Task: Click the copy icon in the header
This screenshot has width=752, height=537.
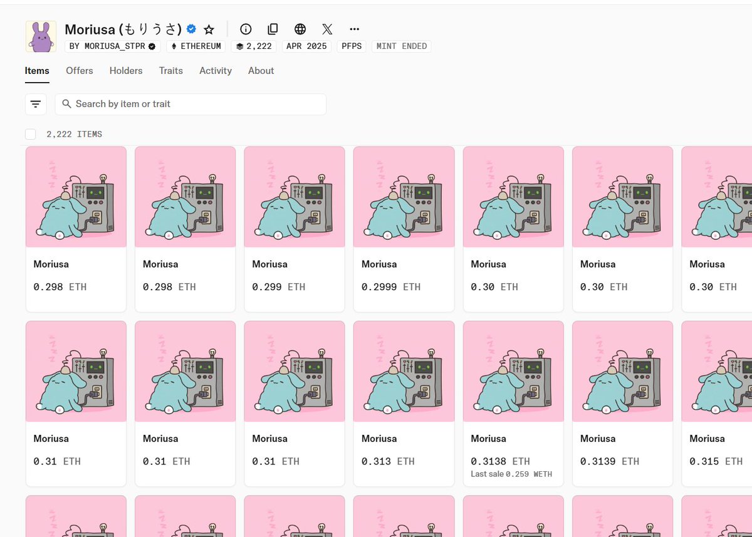Action: (273, 29)
